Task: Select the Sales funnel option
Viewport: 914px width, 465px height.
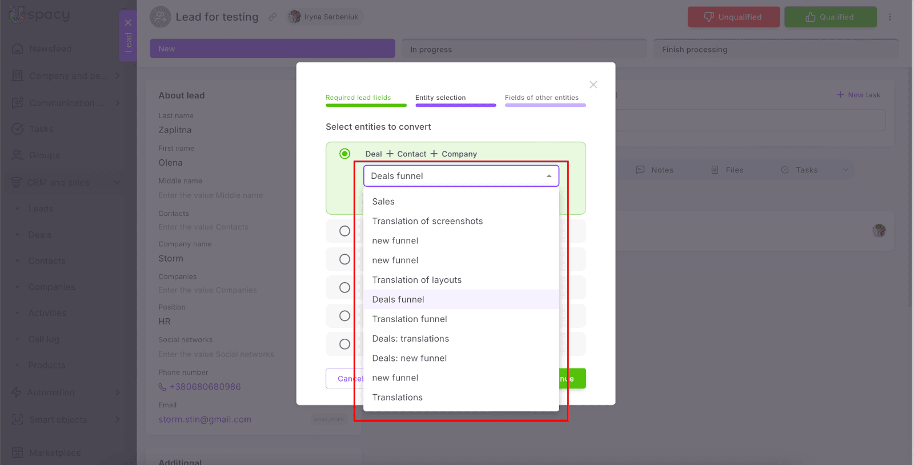Action: click(x=383, y=202)
